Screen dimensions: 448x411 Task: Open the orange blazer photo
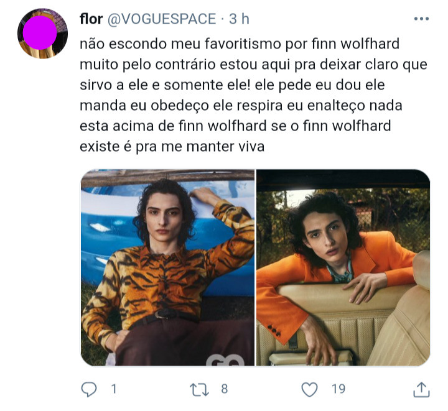point(343,267)
